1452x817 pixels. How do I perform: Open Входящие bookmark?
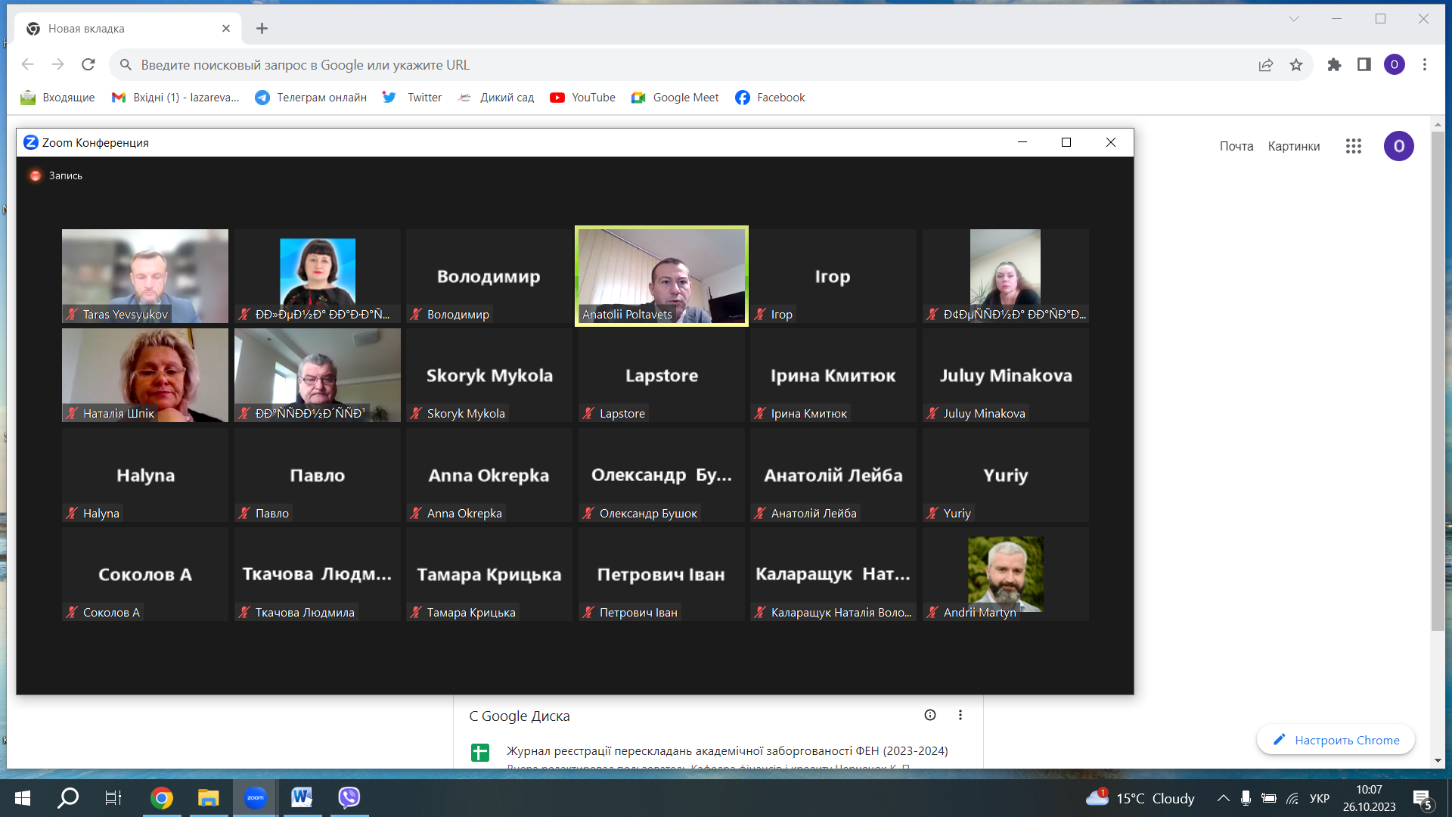tap(57, 98)
